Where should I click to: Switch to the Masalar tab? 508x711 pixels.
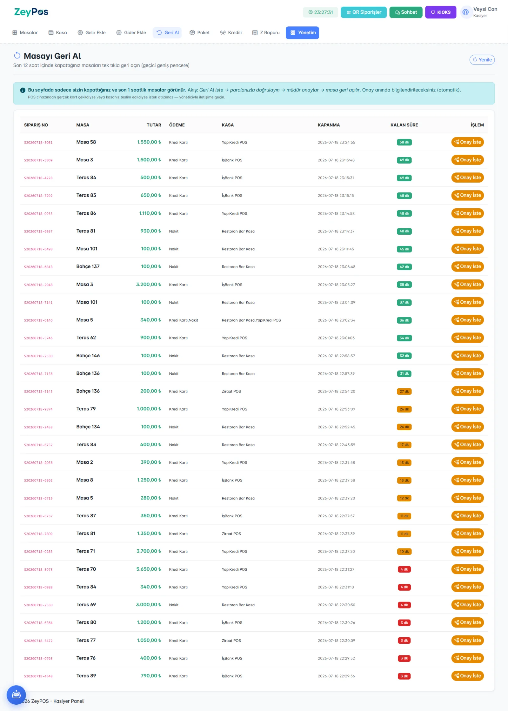[x=25, y=33]
